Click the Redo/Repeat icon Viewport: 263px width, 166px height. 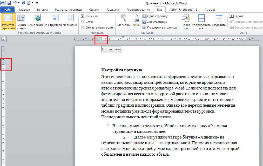tap(23, 3)
